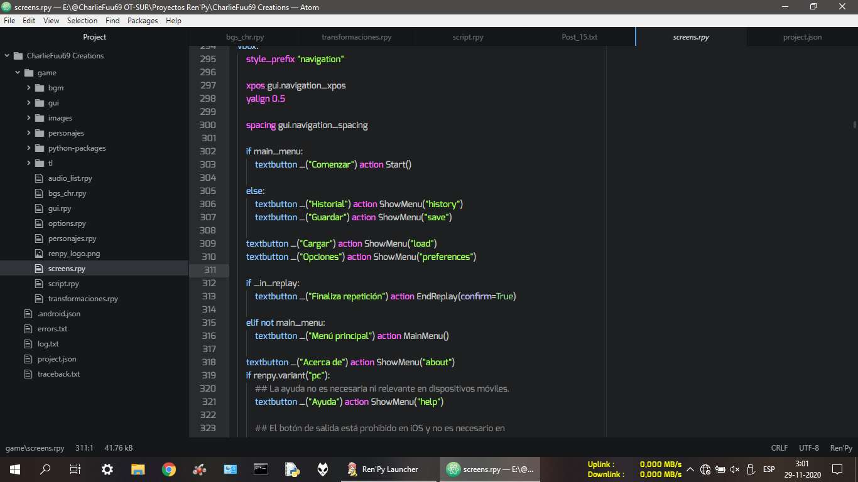
Task: Open options.rpy in the project tree
Action: (x=67, y=223)
